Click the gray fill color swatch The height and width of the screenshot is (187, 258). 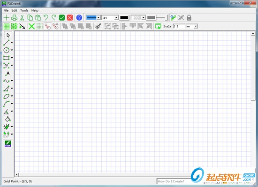click(151, 18)
